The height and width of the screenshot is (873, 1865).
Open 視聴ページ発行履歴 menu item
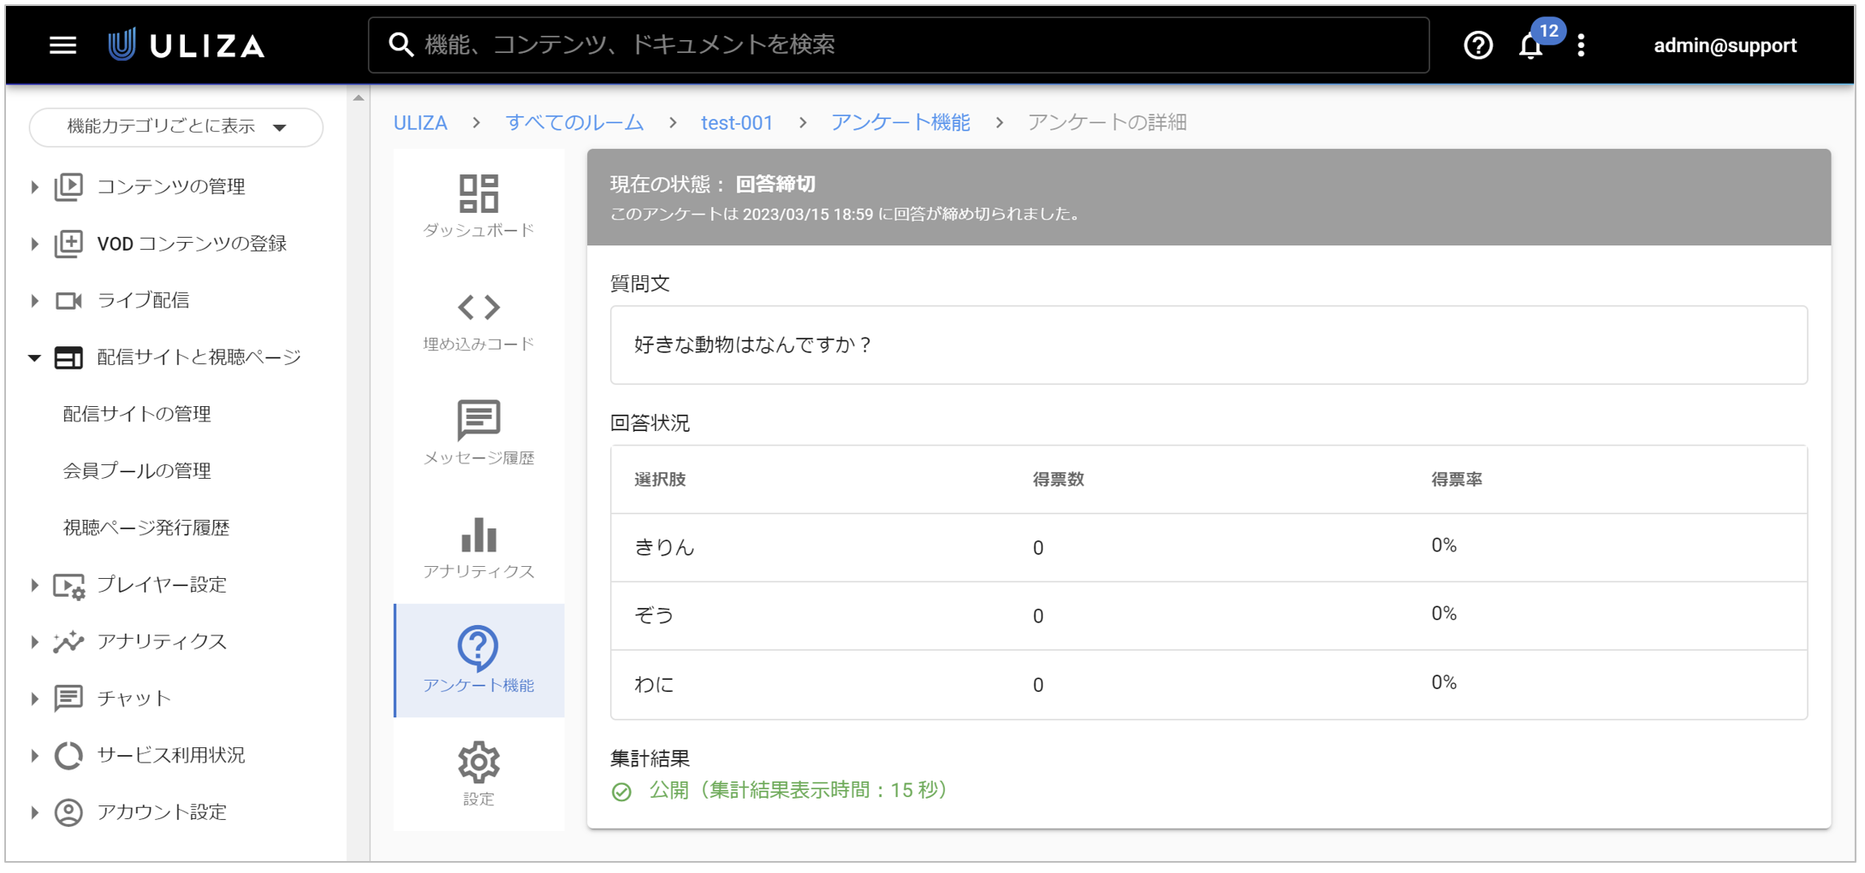click(146, 528)
